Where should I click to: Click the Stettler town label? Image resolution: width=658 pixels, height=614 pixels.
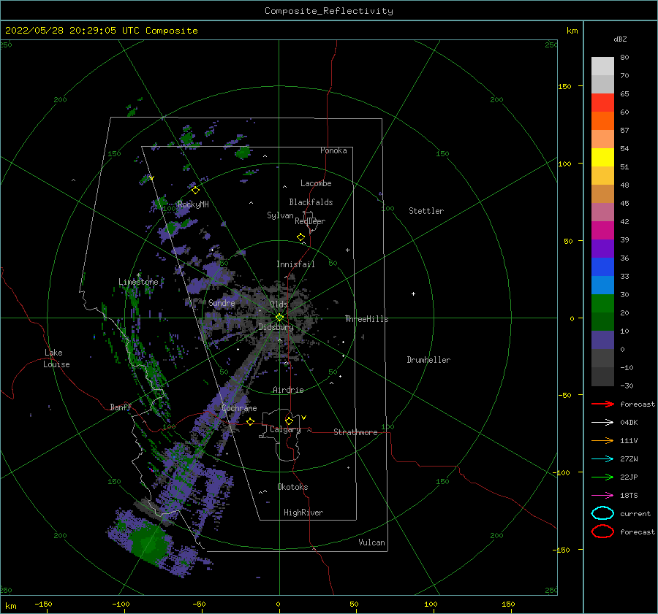point(426,211)
